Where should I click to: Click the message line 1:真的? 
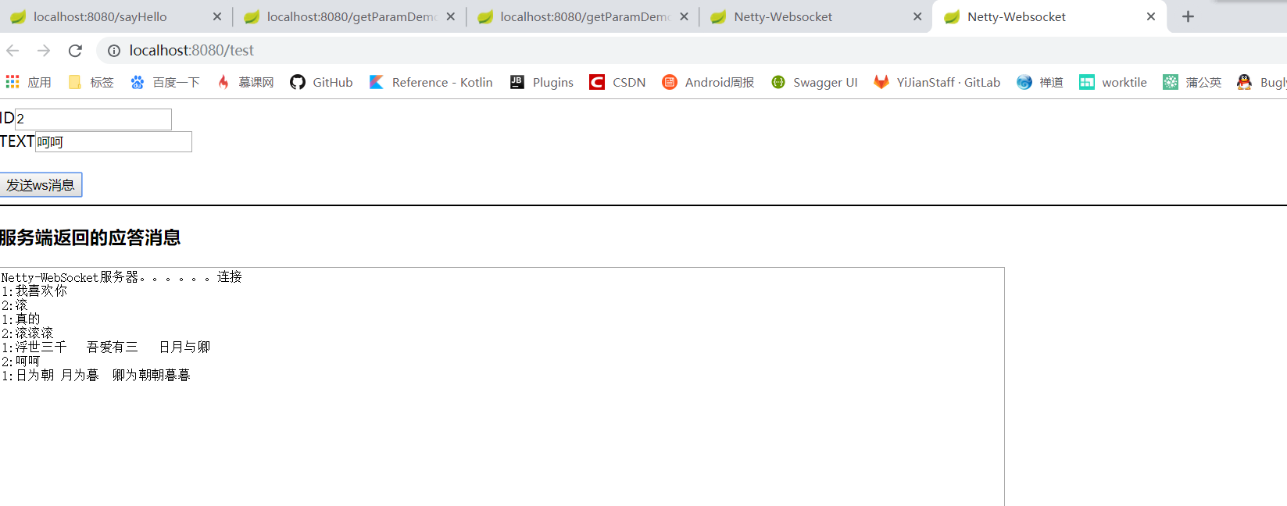[20, 319]
